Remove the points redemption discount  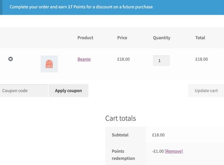[174, 151]
